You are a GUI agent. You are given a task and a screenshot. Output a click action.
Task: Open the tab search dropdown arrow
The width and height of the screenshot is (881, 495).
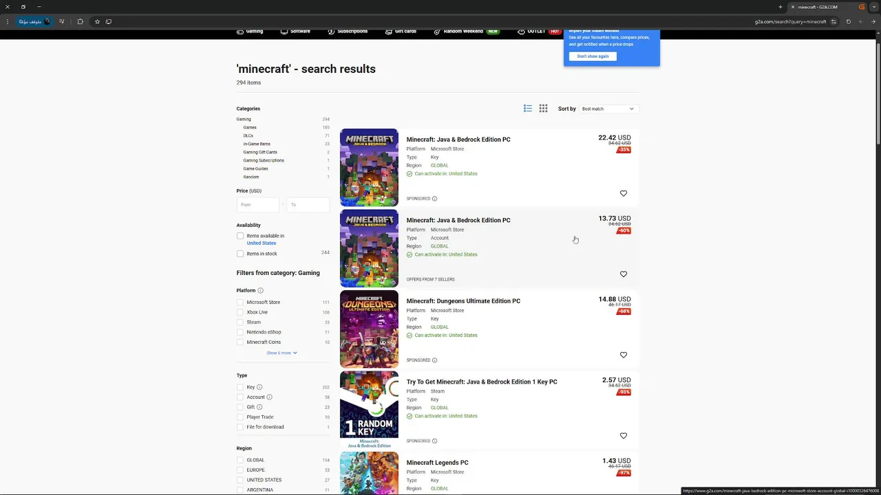pyautogui.click(x=873, y=7)
